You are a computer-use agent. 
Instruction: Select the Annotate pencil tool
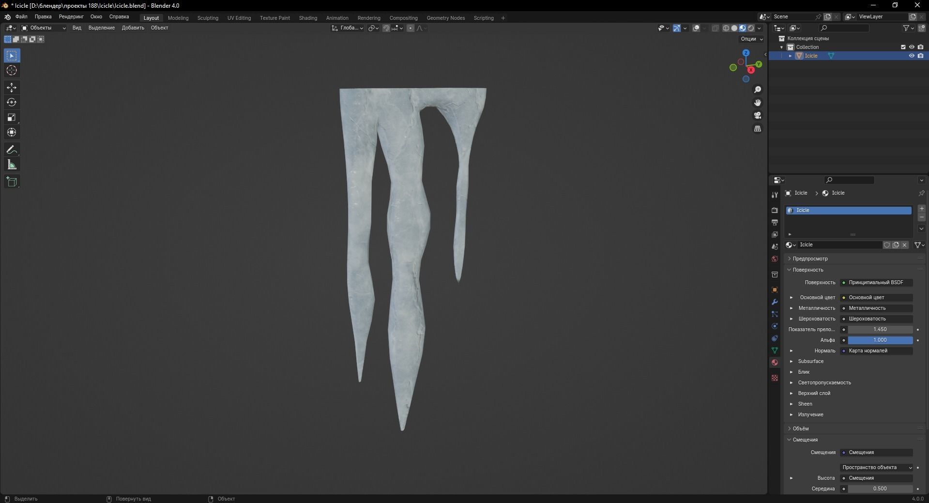12,150
